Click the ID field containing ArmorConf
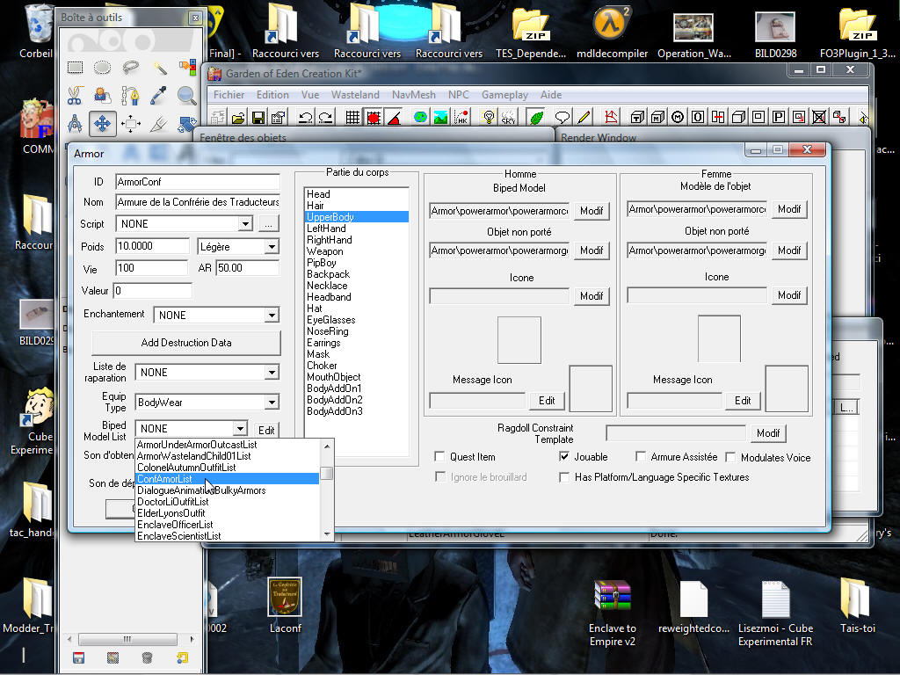 point(198,182)
